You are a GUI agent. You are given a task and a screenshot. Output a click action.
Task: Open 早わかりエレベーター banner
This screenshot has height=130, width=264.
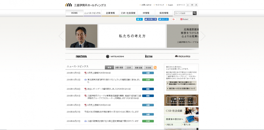pyautogui.click(x=181, y=100)
